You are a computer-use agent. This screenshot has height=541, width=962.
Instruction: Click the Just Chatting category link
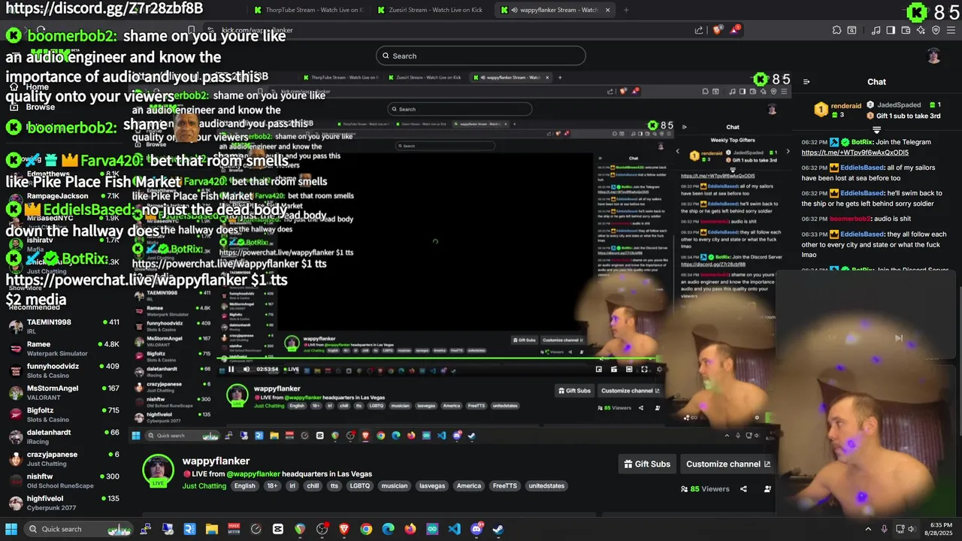204,486
